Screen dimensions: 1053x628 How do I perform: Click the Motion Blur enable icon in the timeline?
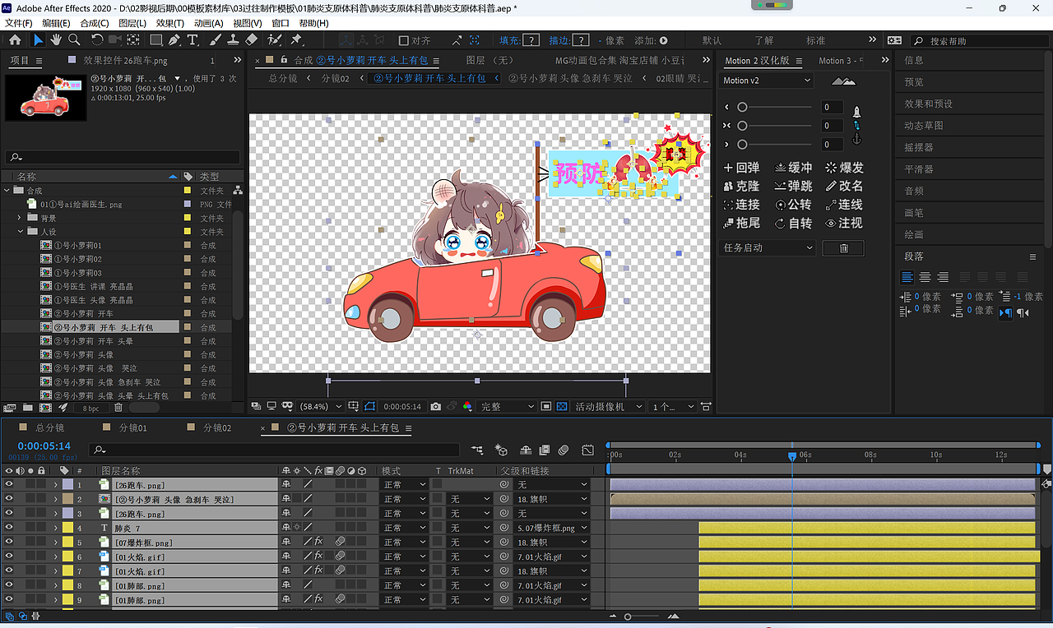tap(564, 450)
